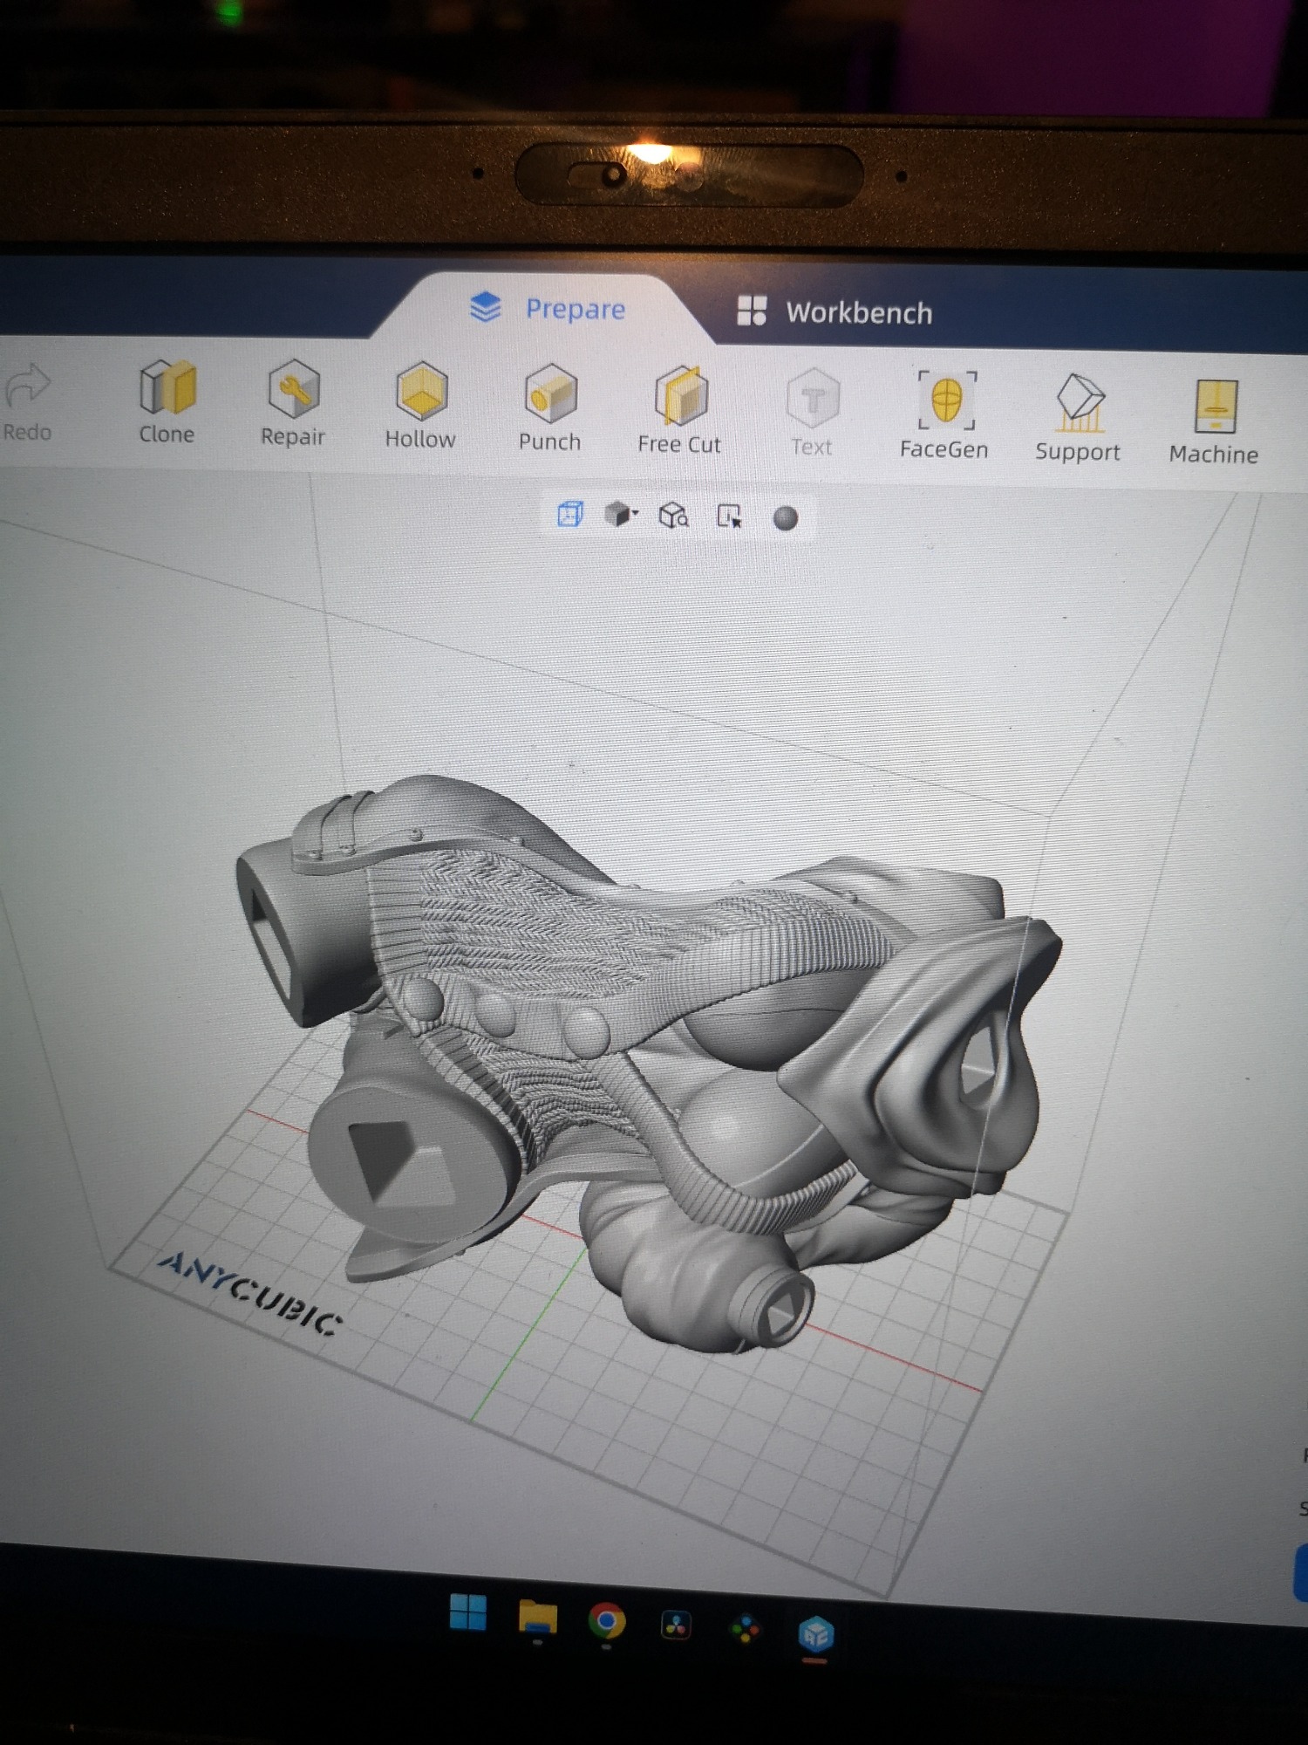This screenshot has width=1308, height=1745.
Task: Toggle the blue wireframe box view
Action: click(x=569, y=514)
